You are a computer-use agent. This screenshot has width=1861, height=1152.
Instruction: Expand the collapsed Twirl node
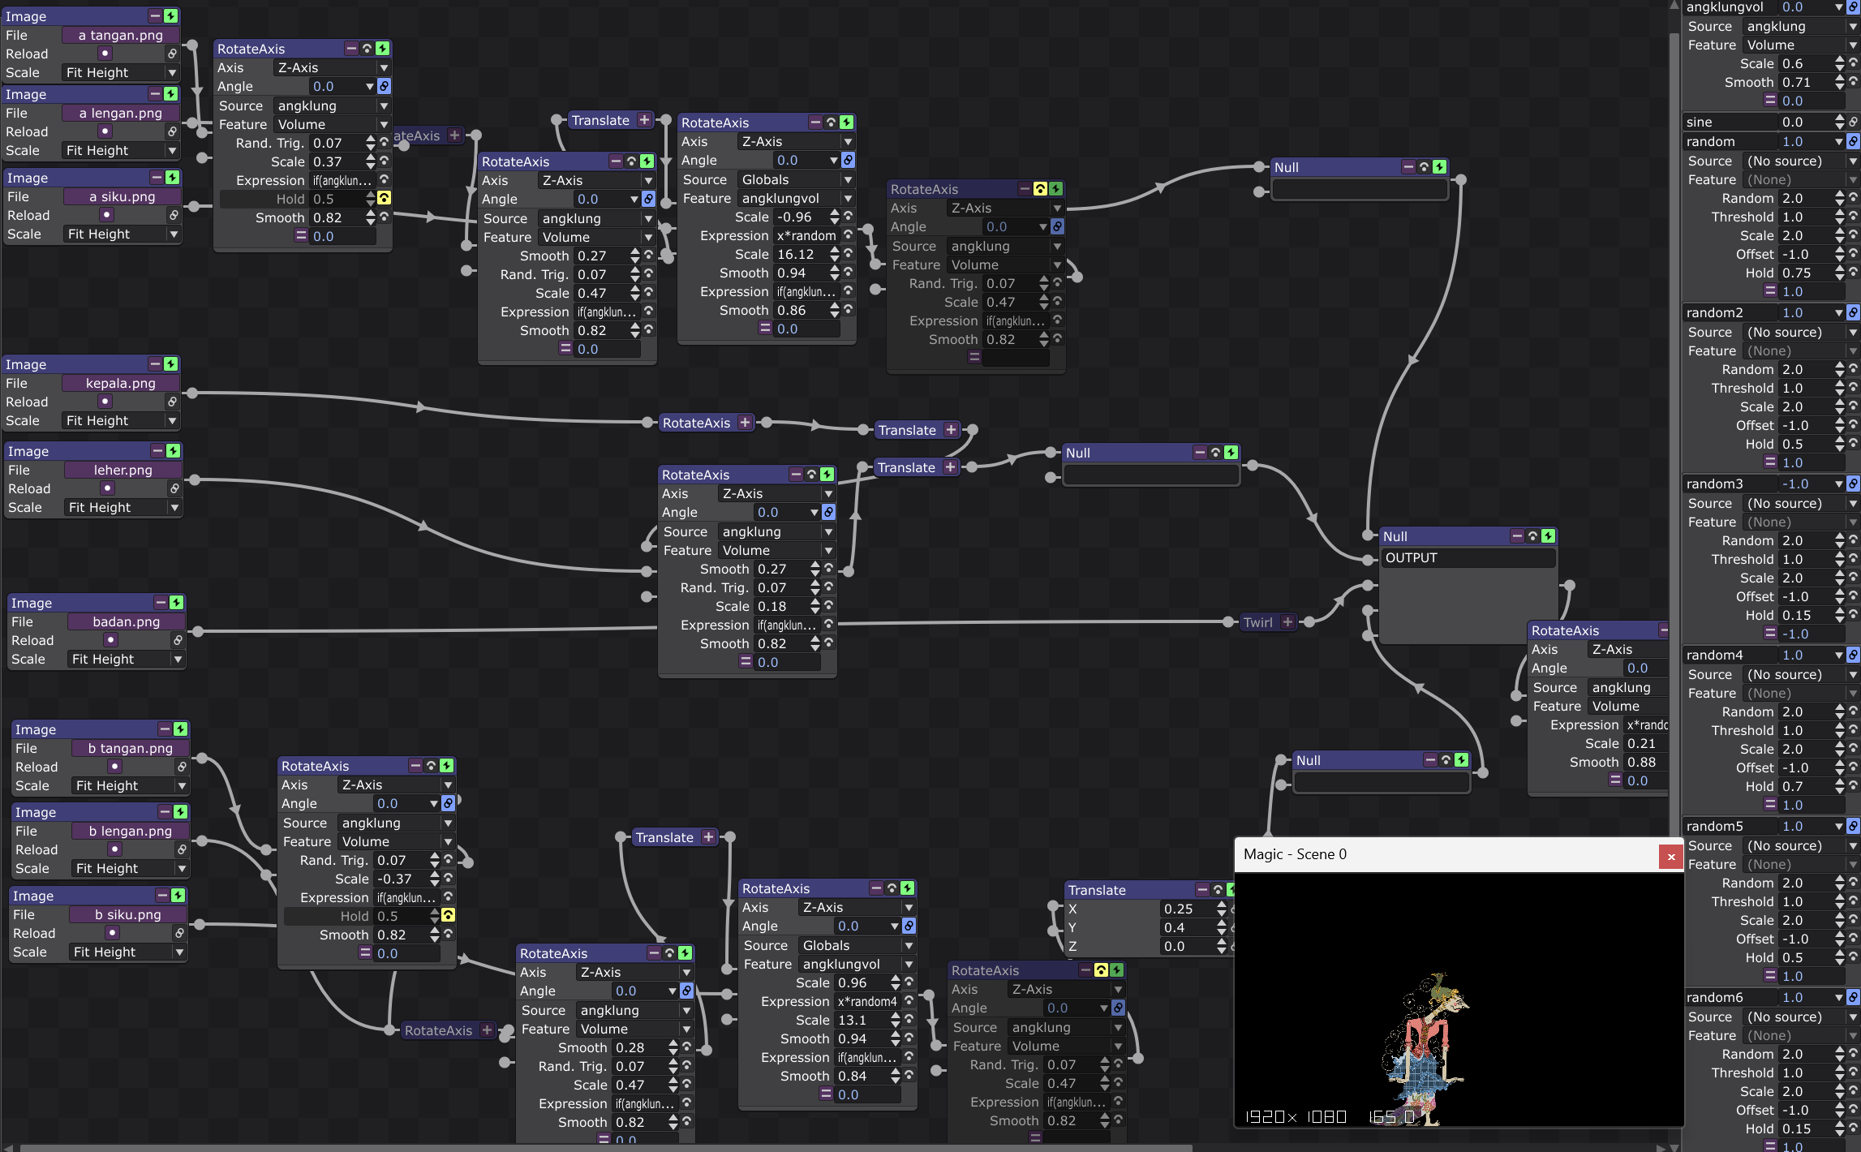pyautogui.click(x=1287, y=622)
